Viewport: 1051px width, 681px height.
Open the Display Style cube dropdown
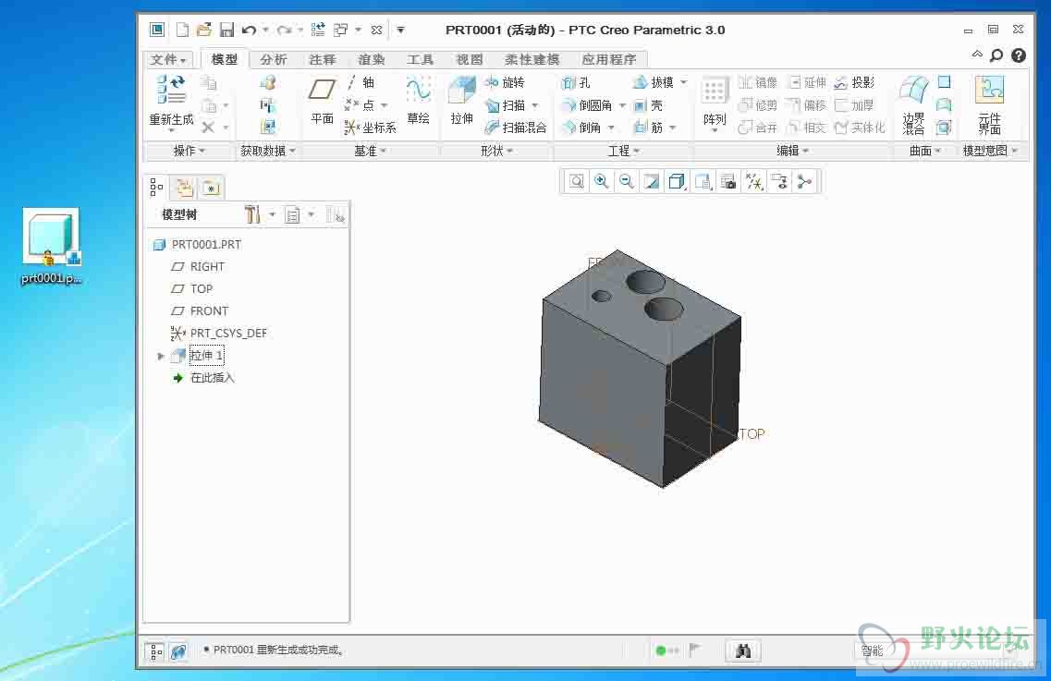(677, 182)
